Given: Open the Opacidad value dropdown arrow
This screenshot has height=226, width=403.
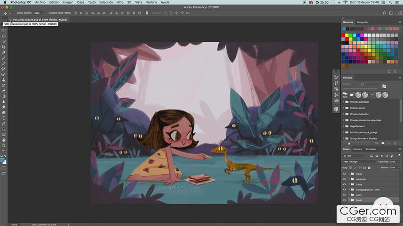Looking at the screenshot, I should (398, 162).
